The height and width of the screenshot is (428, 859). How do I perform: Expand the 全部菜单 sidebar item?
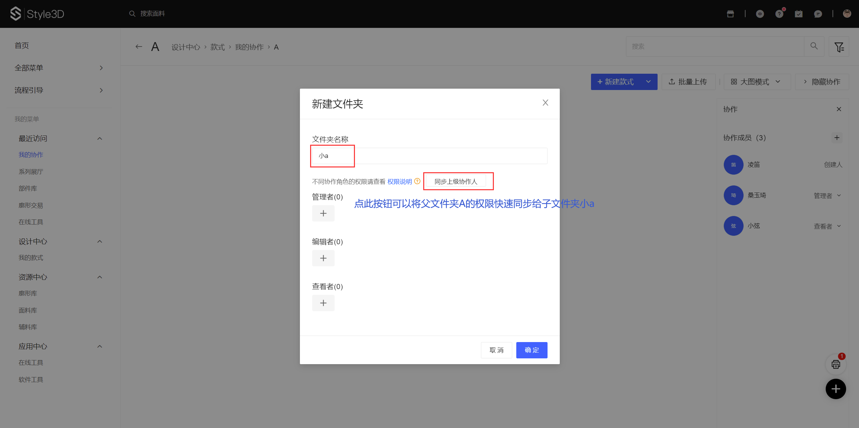coord(58,68)
